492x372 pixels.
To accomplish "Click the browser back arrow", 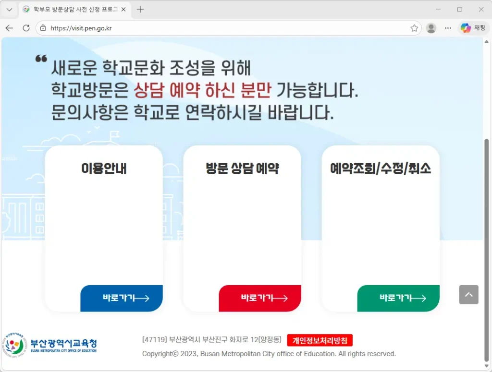I will click(10, 28).
